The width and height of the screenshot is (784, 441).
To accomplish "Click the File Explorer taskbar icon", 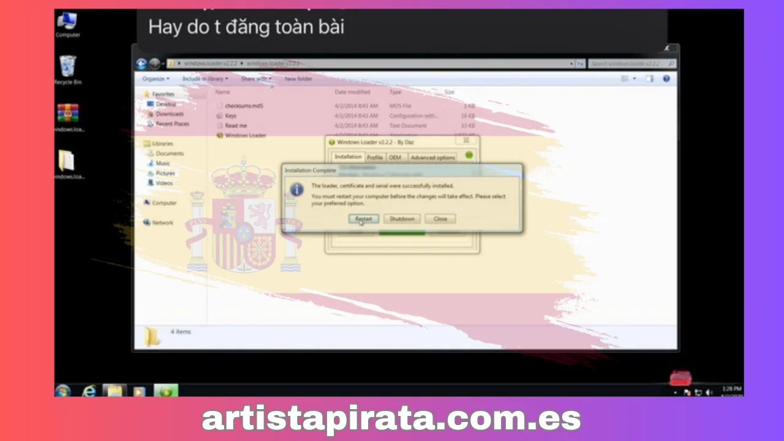I will pyautogui.click(x=114, y=391).
